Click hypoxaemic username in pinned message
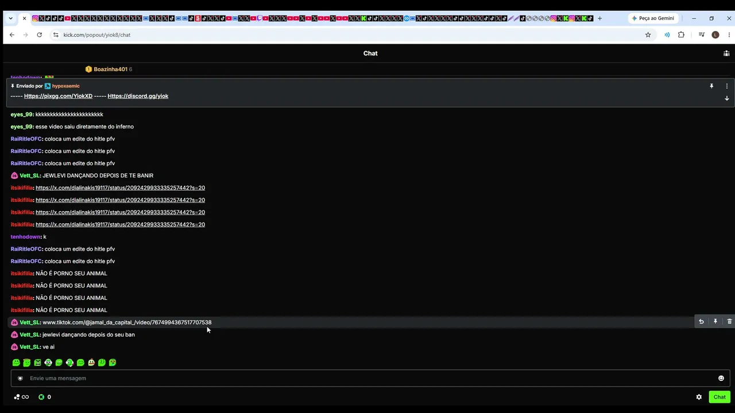The width and height of the screenshot is (735, 413). [66, 86]
